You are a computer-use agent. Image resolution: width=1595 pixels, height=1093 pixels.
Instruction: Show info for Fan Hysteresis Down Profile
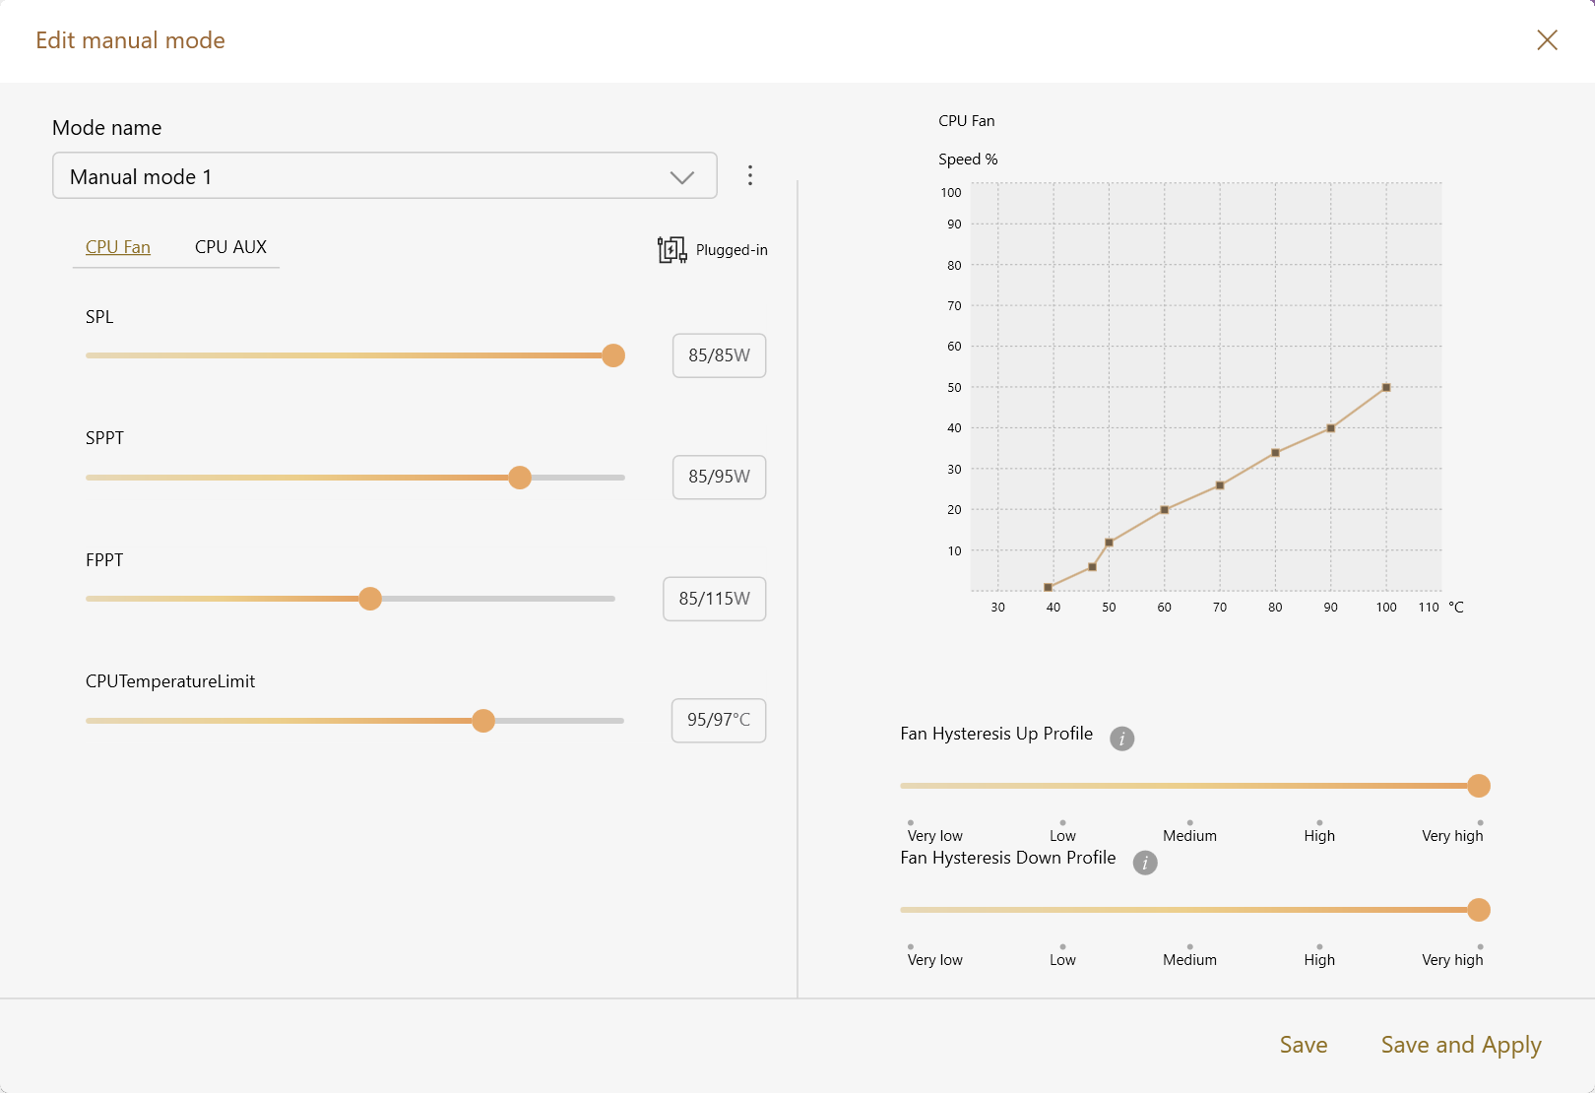coord(1144,863)
